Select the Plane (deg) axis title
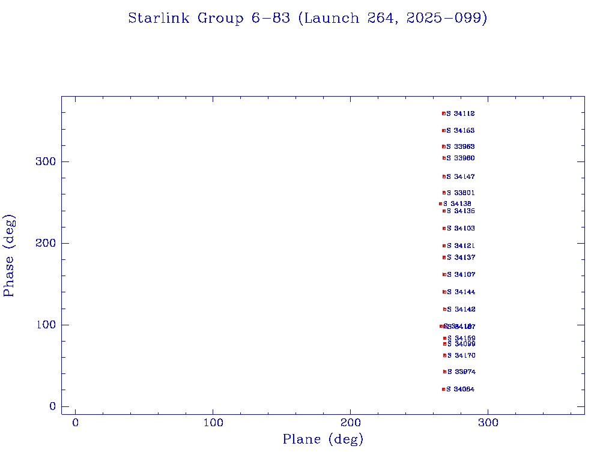 coord(323,439)
